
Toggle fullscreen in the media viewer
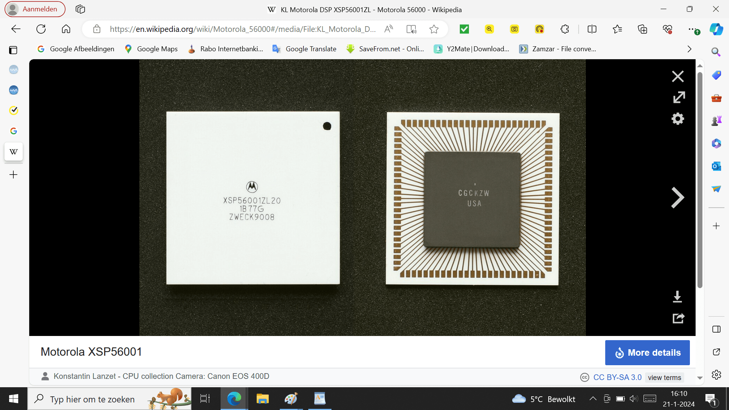pos(679,98)
